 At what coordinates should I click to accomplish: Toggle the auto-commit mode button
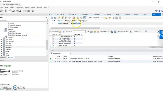coord(85,18)
